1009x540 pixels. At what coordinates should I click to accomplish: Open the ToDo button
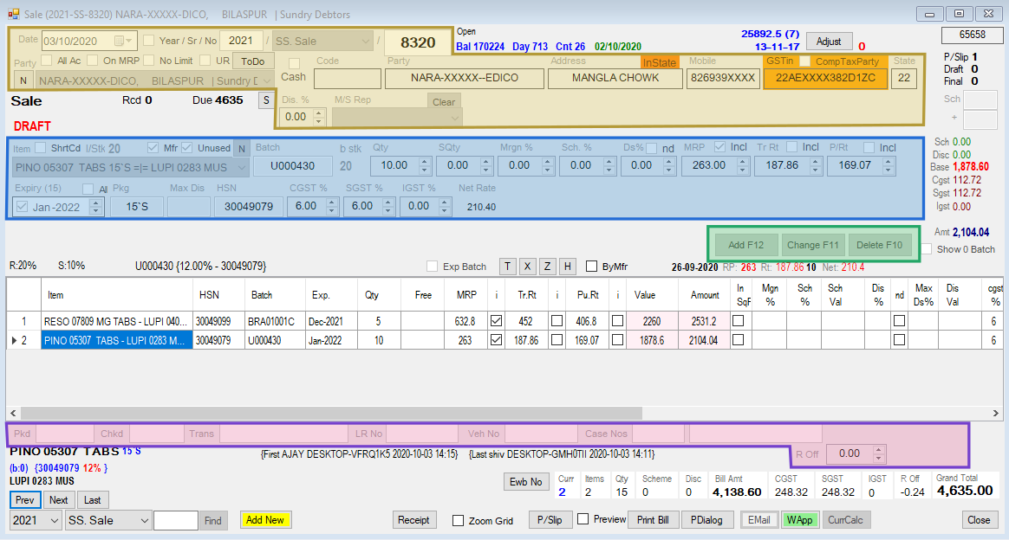253,61
